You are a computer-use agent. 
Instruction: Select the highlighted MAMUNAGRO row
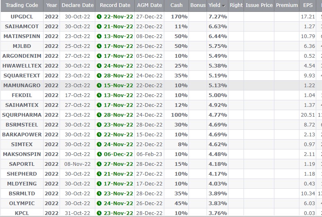[22, 86]
